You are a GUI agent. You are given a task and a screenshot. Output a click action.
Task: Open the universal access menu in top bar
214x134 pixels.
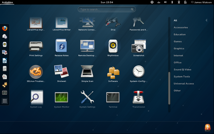click(152, 2)
